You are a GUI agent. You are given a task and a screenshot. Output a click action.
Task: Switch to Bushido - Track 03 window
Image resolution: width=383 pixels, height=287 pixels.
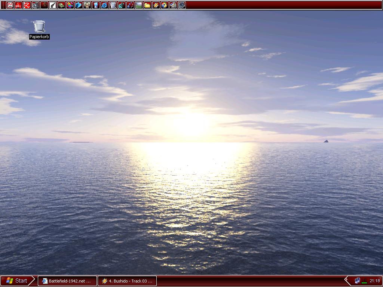tap(127, 281)
